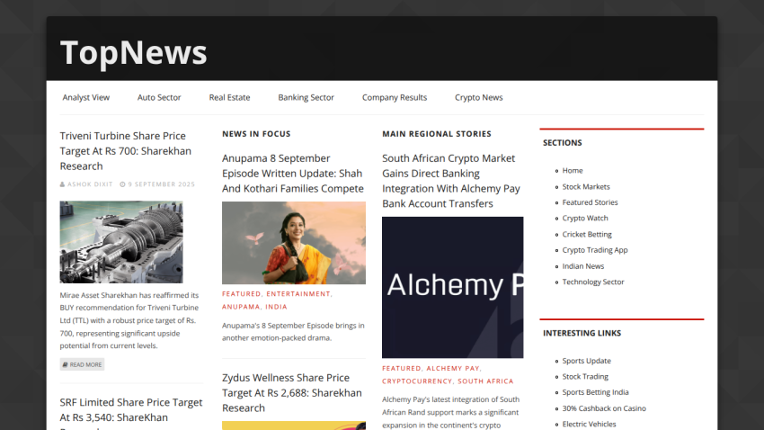The width and height of the screenshot is (764, 430).
Task: Click the Sections sidebar heading
Action: (x=563, y=143)
